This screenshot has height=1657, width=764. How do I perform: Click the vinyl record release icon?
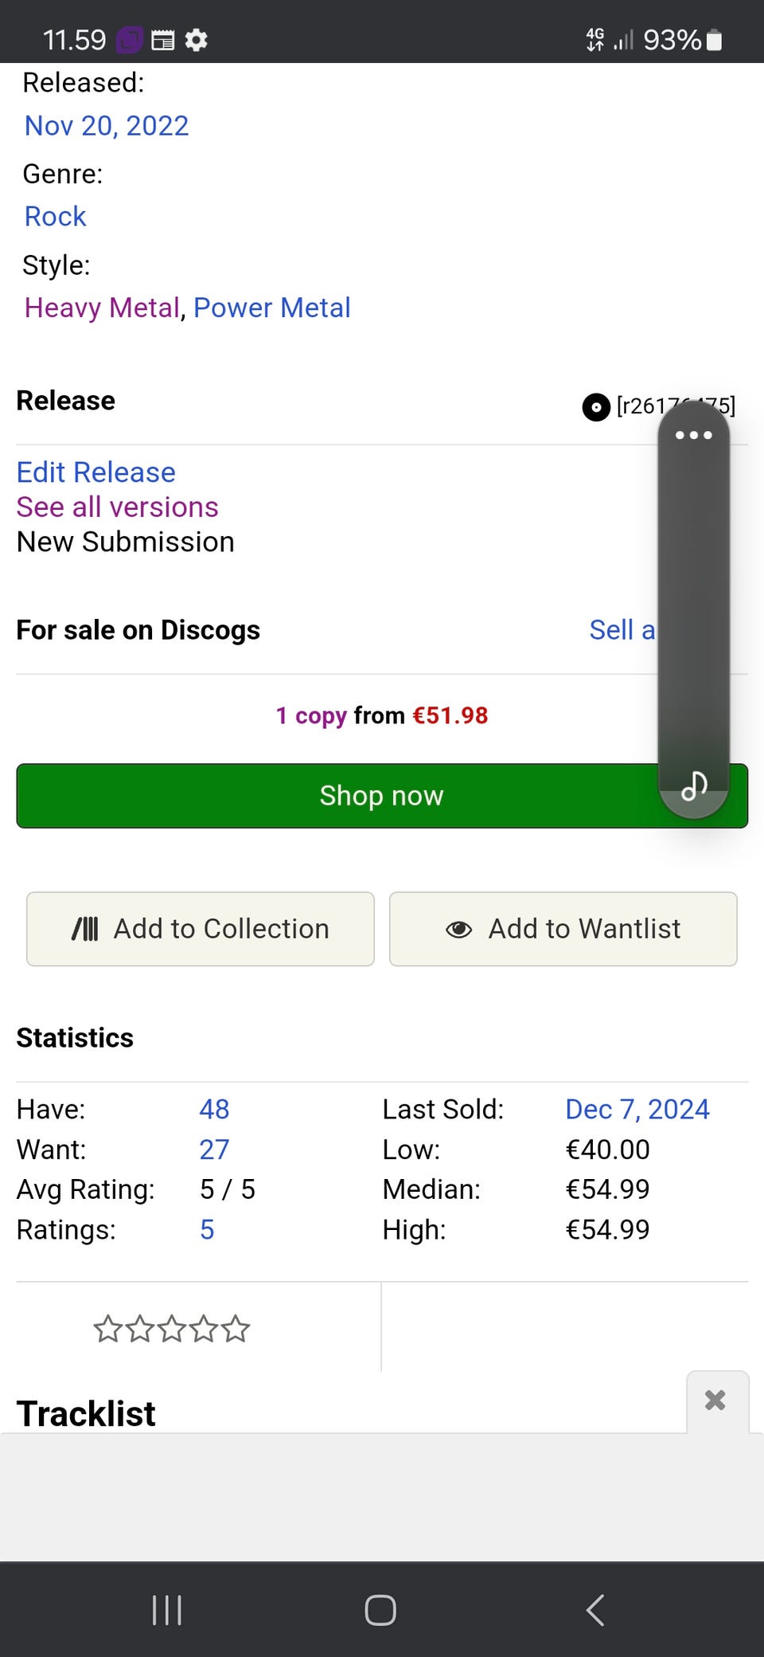(596, 407)
